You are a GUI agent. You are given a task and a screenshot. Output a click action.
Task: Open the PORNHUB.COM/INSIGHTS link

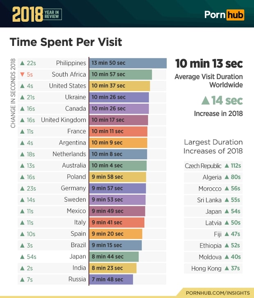coord(217,293)
